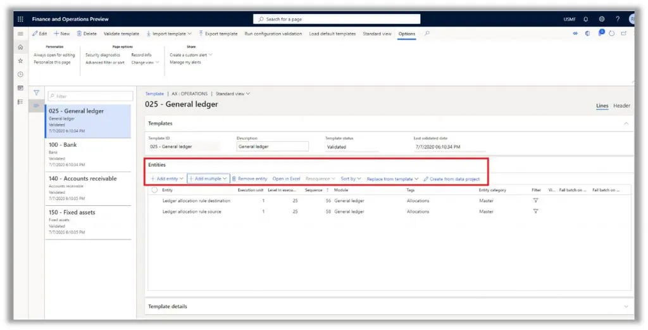The width and height of the screenshot is (648, 330).
Task: Open Modules list icon in sidebar
Action: (20, 102)
